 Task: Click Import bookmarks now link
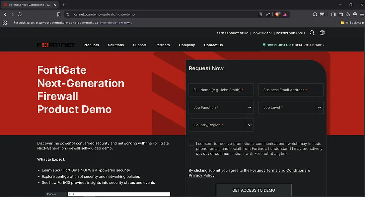pos(116,23)
